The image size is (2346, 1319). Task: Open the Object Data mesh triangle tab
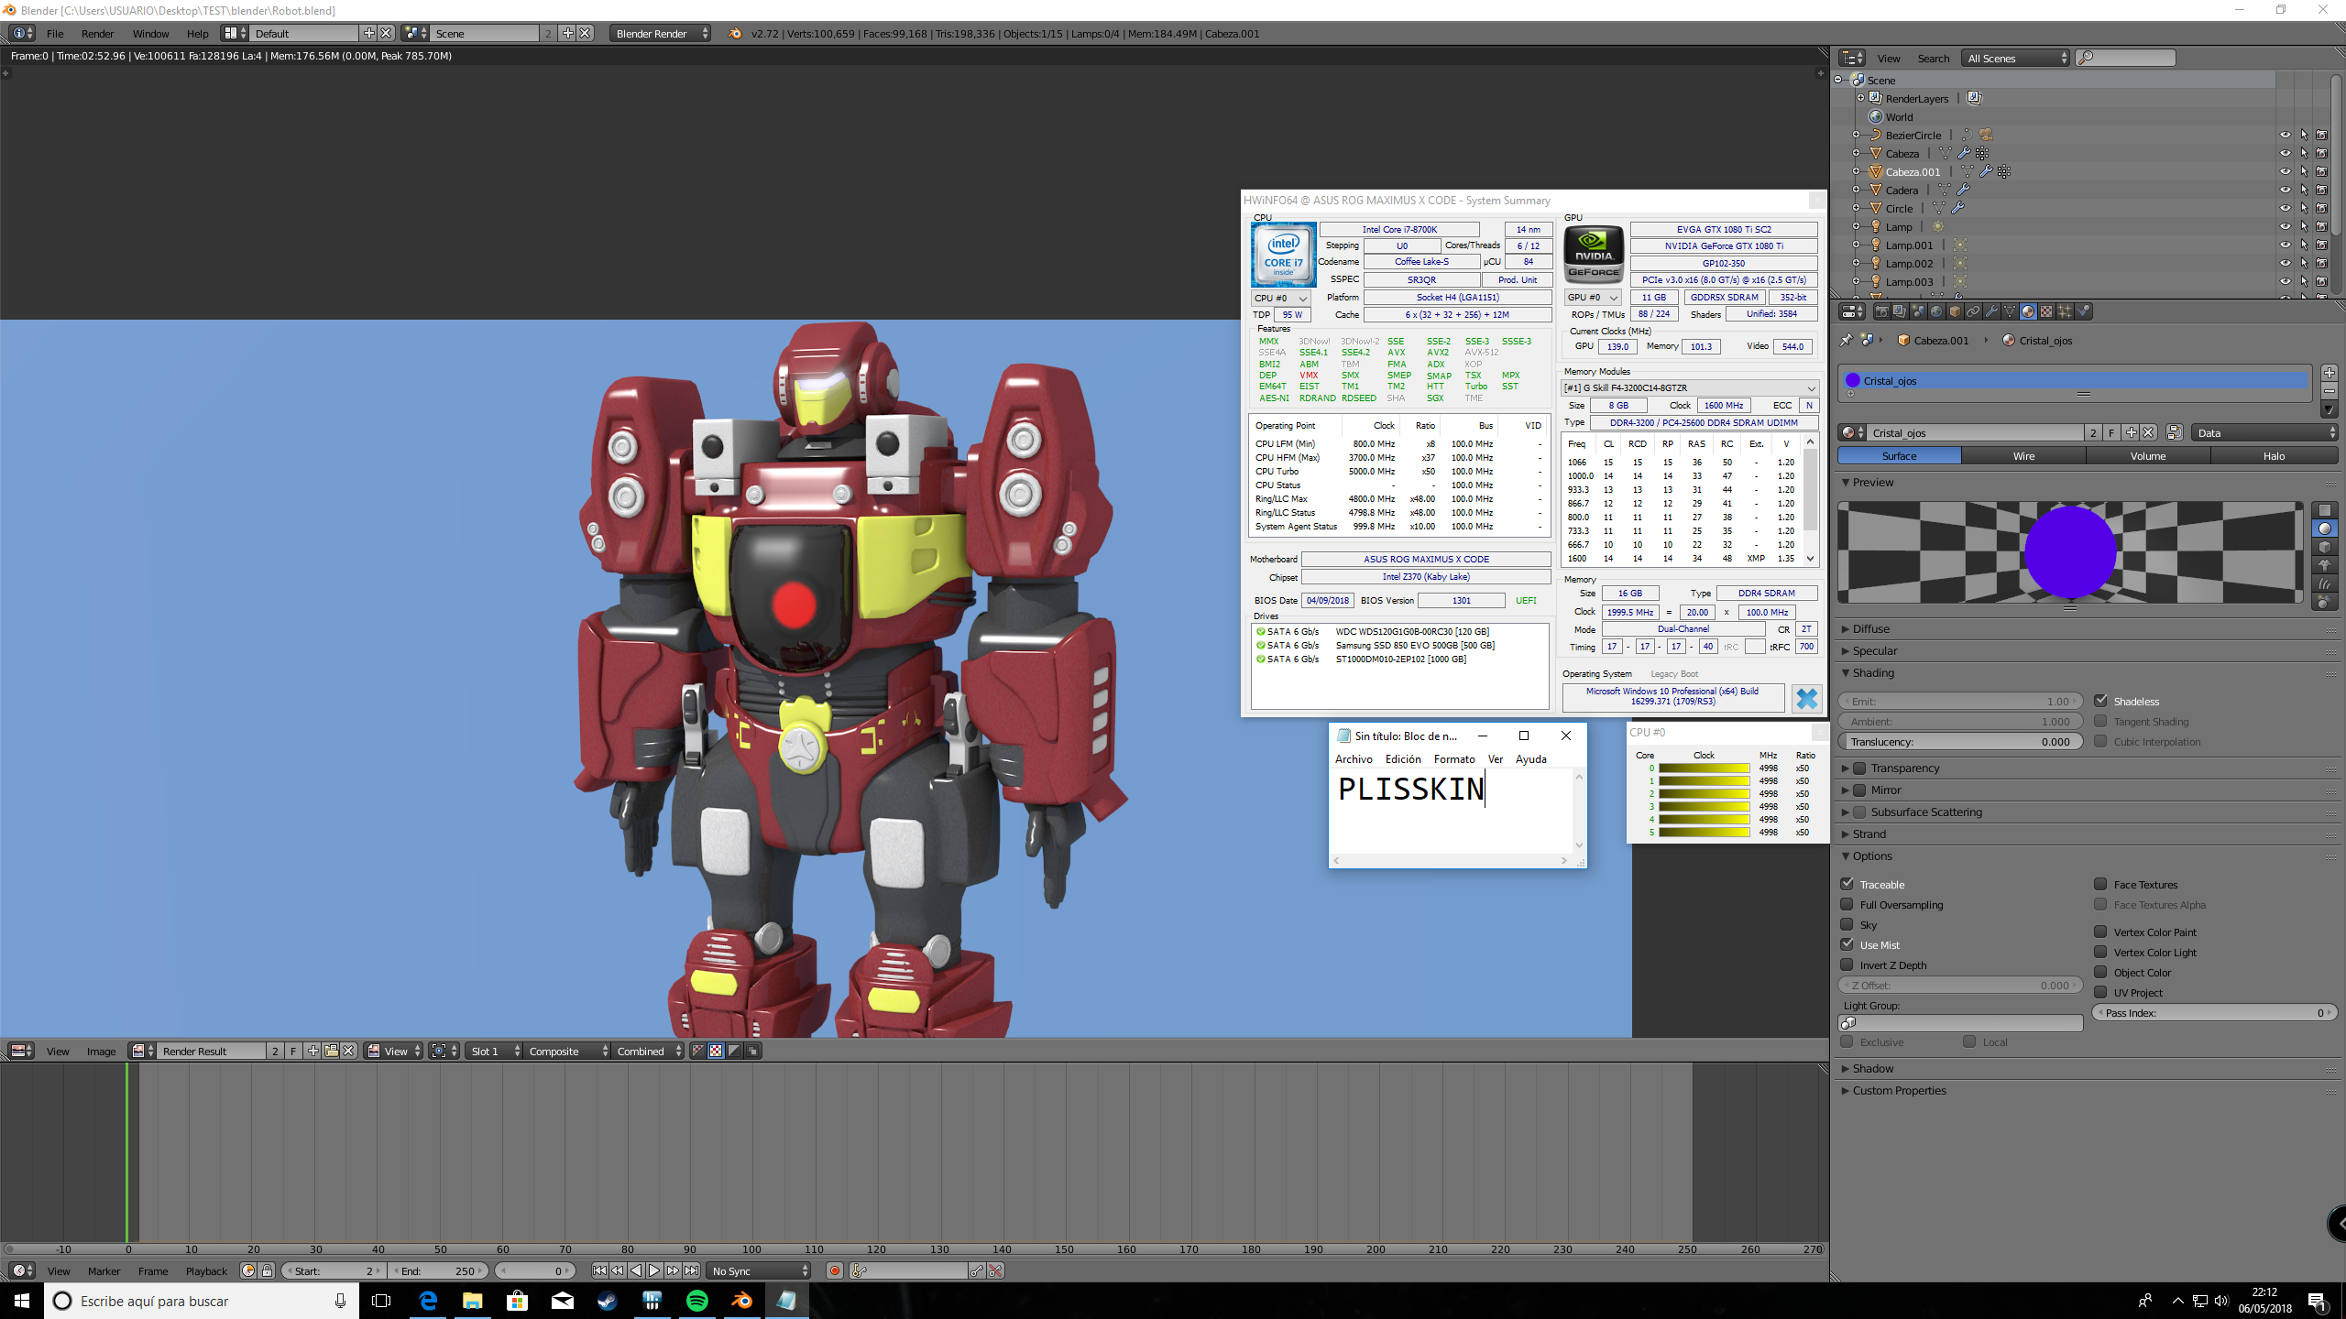tap(2010, 311)
